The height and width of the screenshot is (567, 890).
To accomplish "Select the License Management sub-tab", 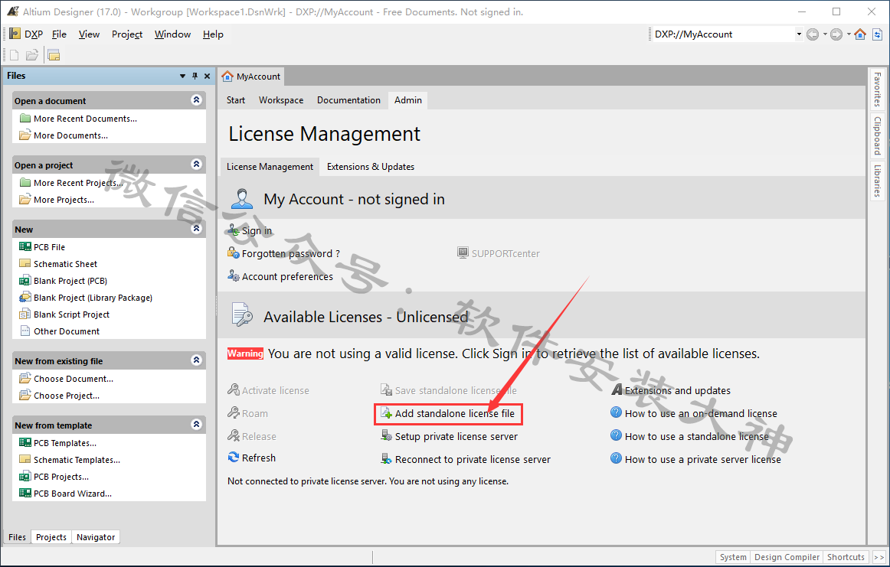I will coord(270,167).
